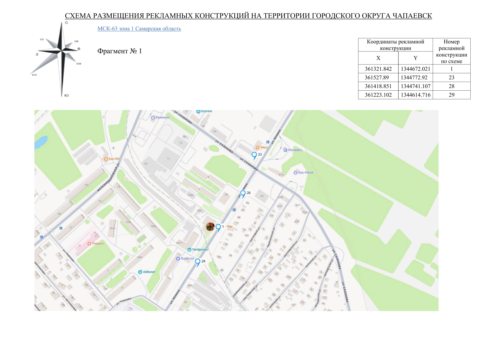482x341 pixels.
Task: Open the МСК-63 зона 1 Самарская область link
Action: tap(139, 28)
